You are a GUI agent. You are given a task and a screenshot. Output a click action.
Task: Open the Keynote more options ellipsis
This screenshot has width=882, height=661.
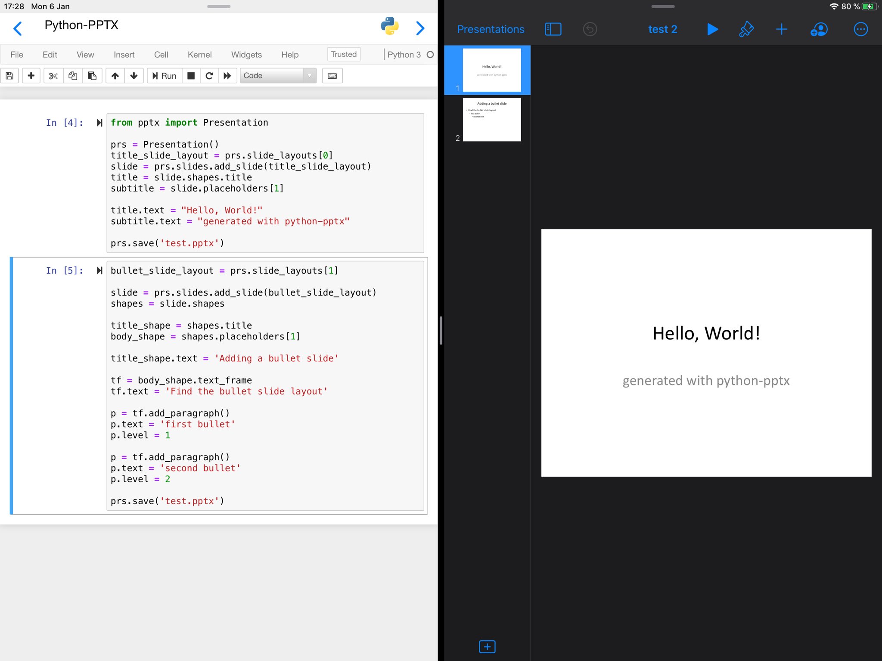pos(860,29)
